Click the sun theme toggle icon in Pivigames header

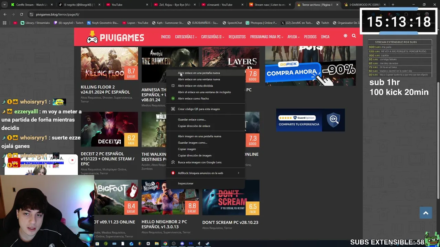click(345, 36)
